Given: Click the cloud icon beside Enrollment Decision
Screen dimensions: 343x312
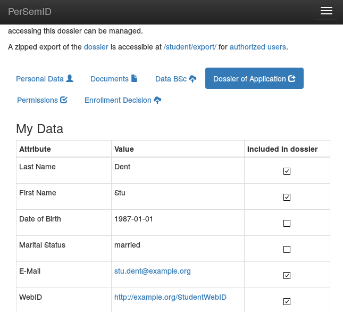Looking at the screenshot, I should pyautogui.click(x=157, y=100).
